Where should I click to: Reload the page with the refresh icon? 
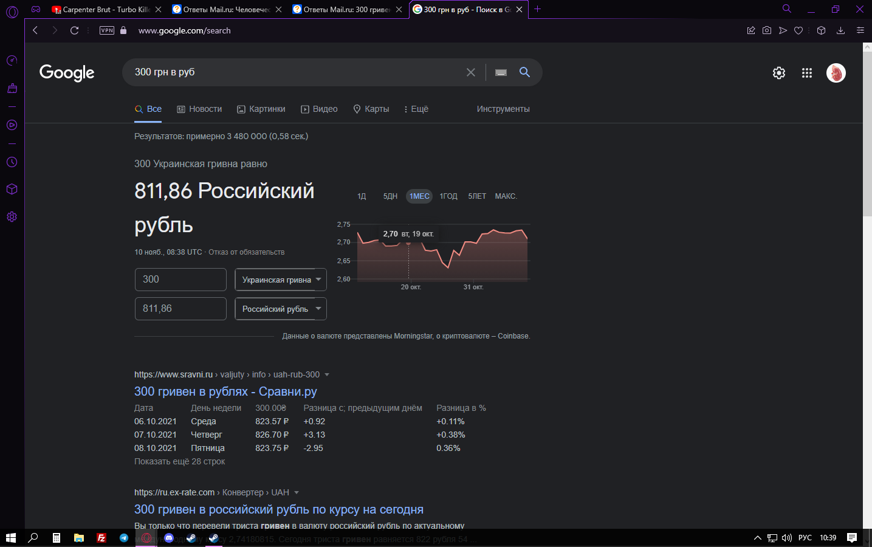74,30
